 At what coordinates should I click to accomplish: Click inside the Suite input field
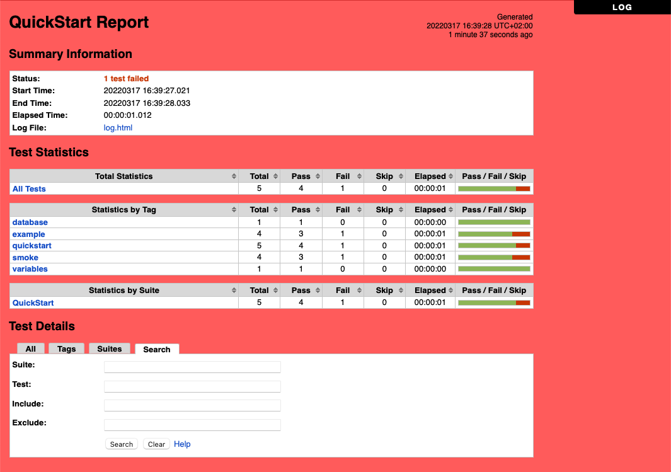click(192, 367)
